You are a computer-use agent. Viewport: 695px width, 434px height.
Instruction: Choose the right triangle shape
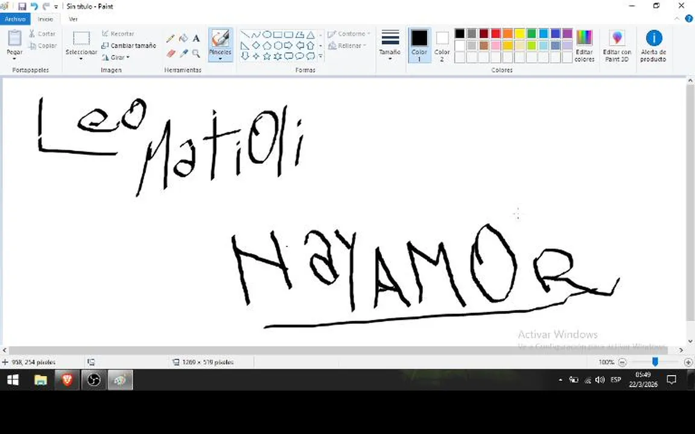[x=245, y=45]
